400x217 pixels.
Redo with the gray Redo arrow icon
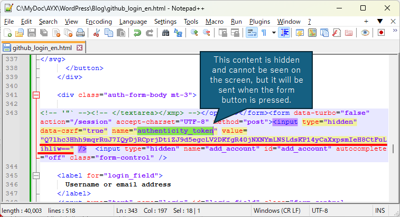[x=150, y=33]
